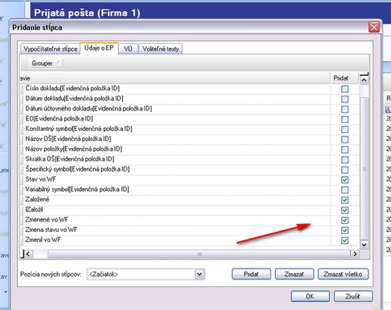The height and width of the screenshot is (310, 391).
Task: Click the Grouper sort arrow header
Action: (x=45, y=63)
